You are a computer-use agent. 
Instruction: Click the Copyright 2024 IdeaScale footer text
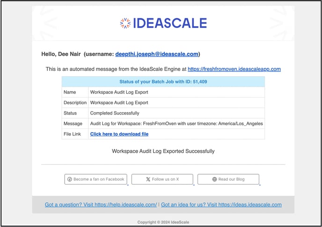[163, 222]
